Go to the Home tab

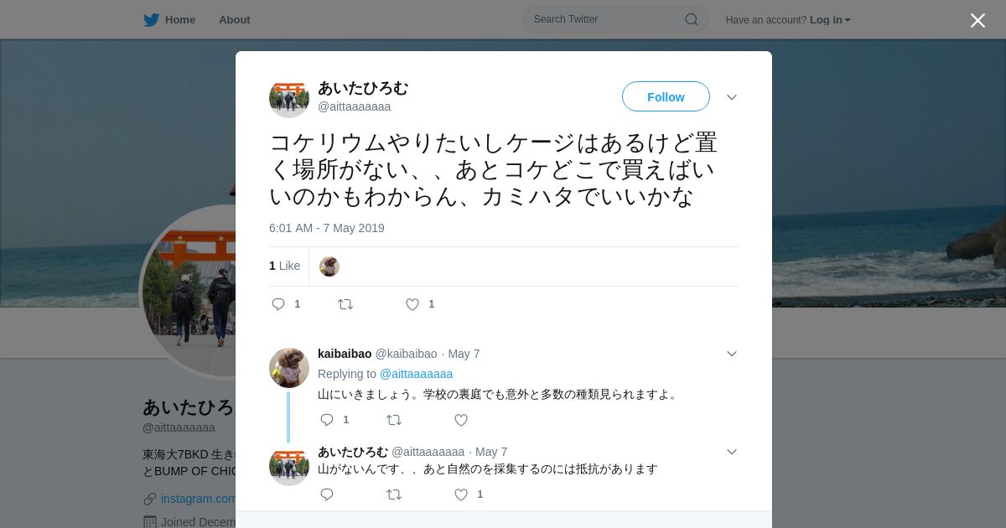(169, 19)
